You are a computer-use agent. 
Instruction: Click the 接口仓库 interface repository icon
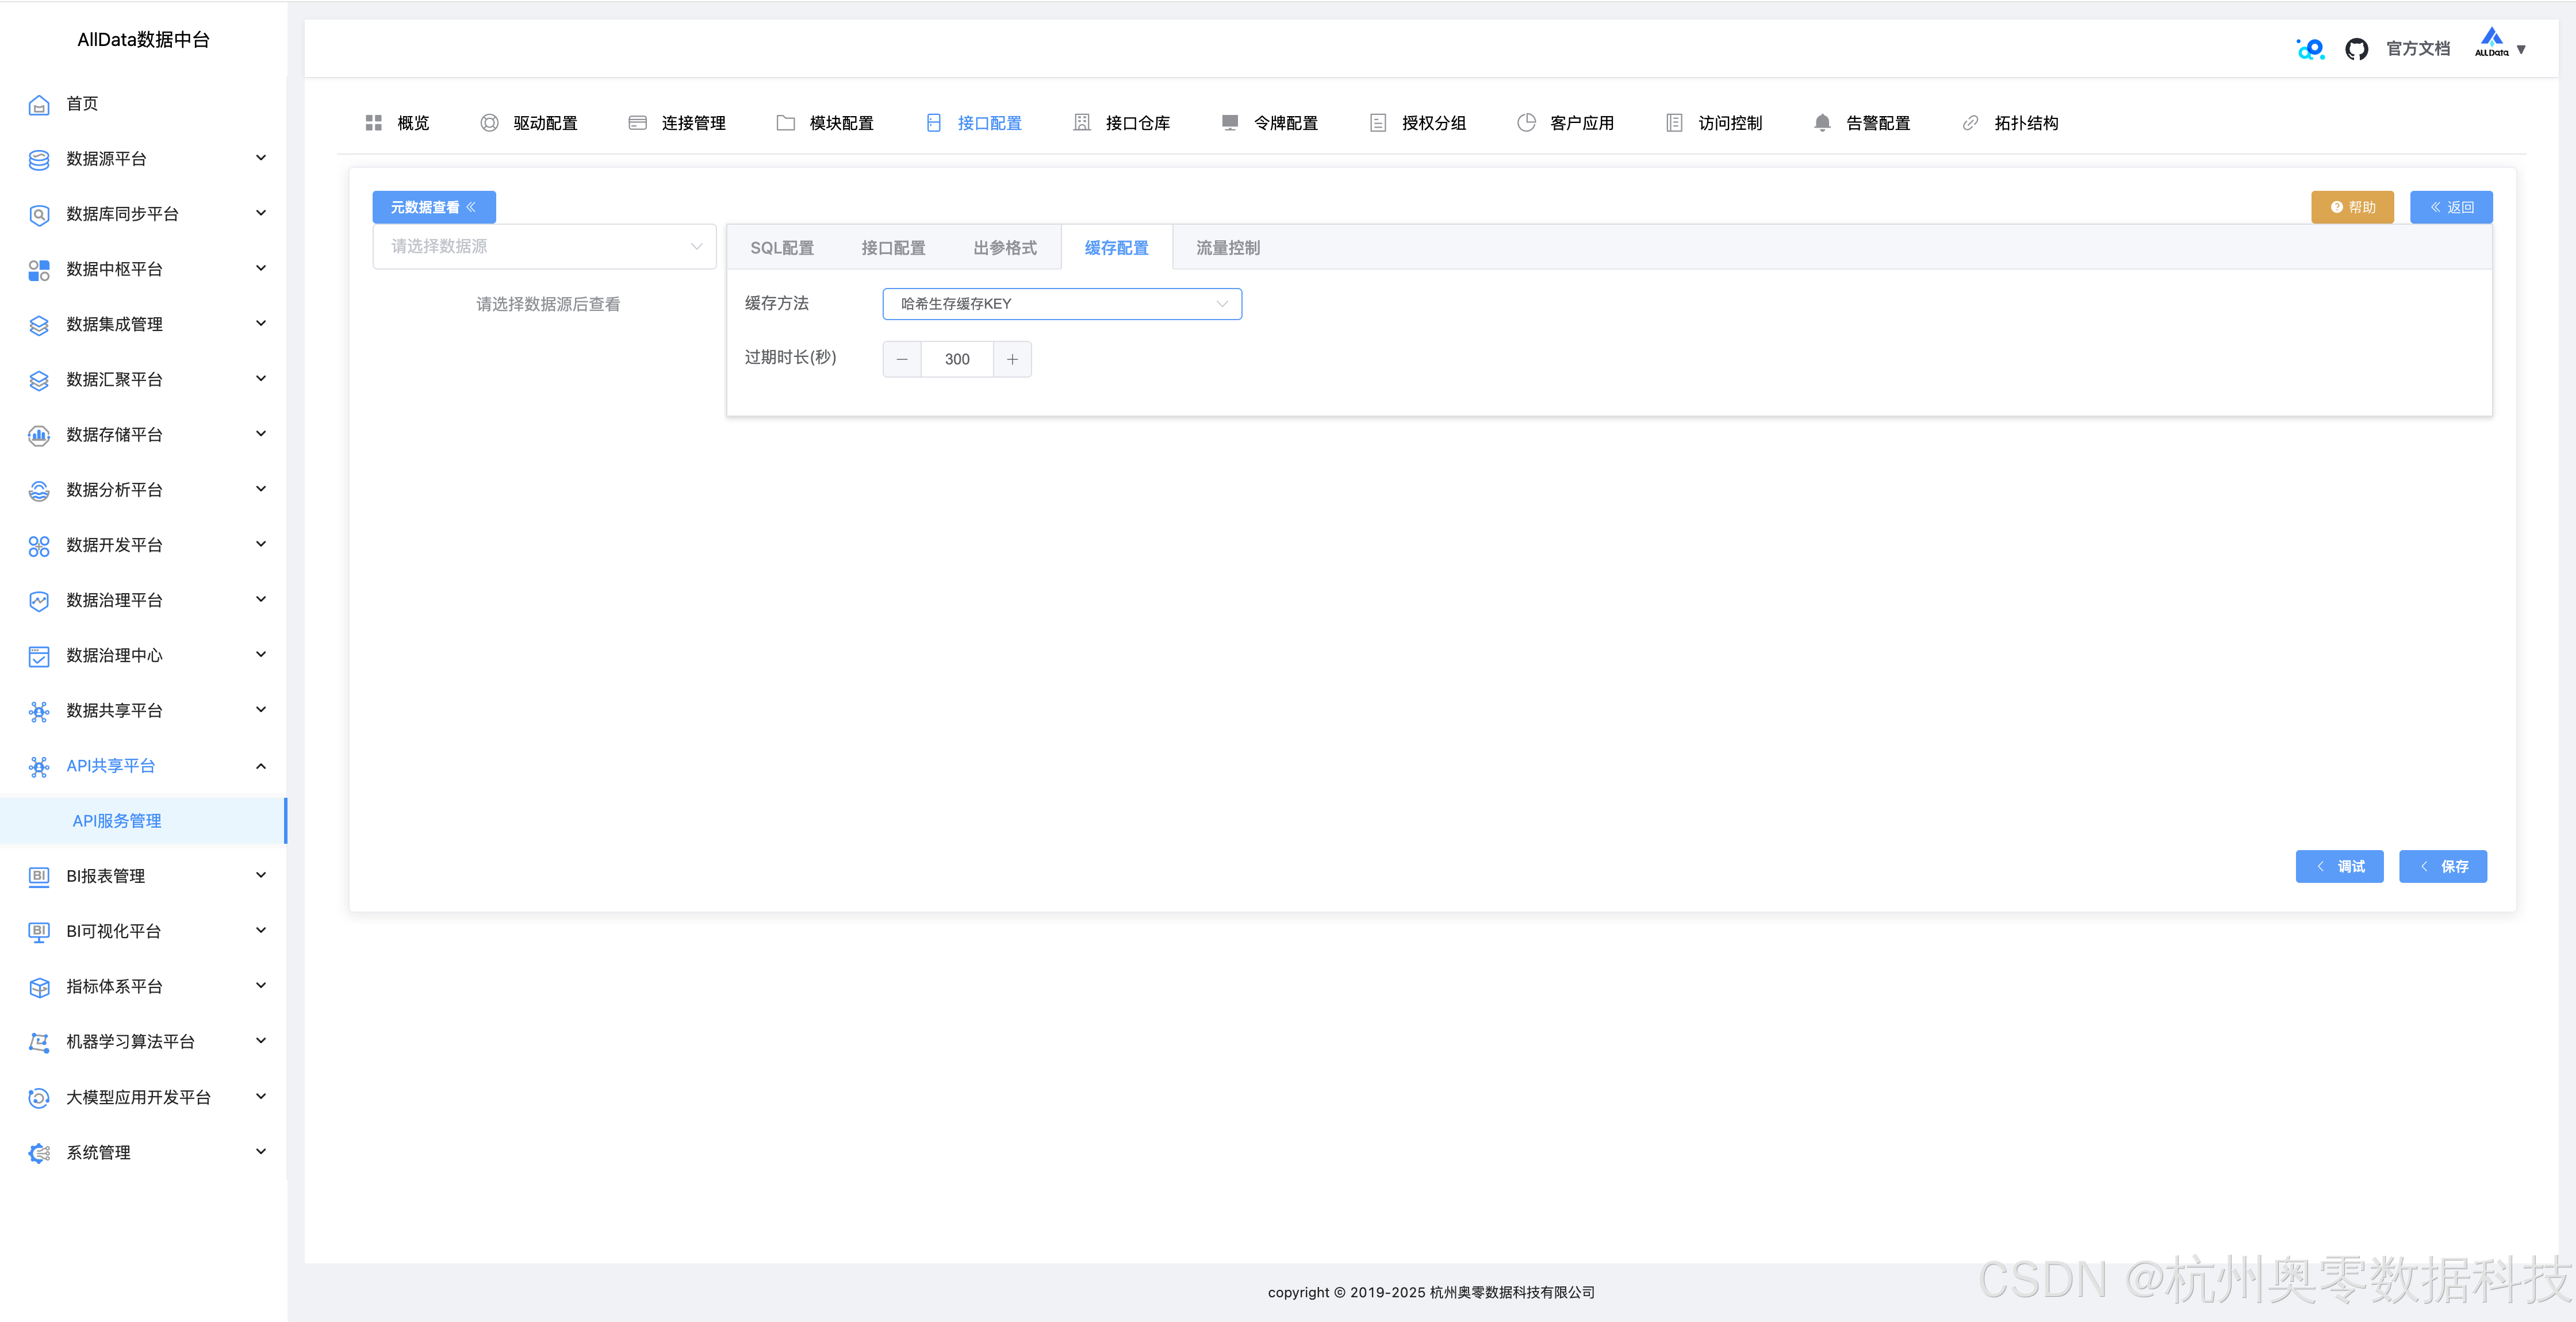1082,122
